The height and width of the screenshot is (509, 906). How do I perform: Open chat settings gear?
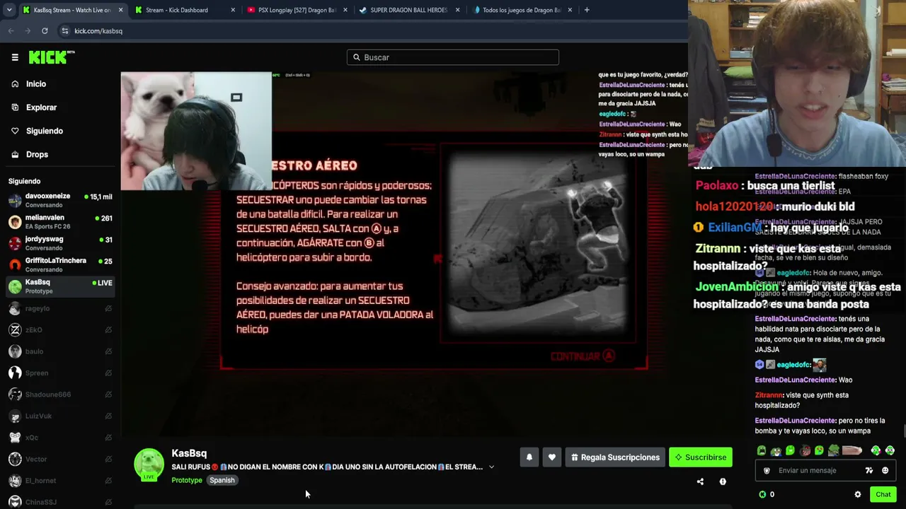[x=858, y=495]
